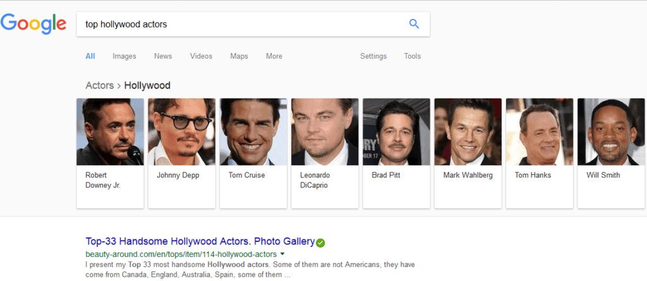Viewport: 647px width, 281px height.
Task: Select Brad Pitt photo
Action: point(396,131)
